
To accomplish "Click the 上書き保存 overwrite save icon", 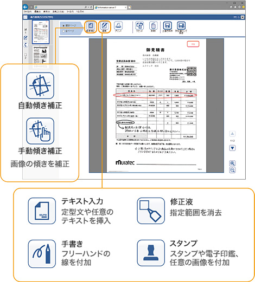I will (x=168, y=25).
